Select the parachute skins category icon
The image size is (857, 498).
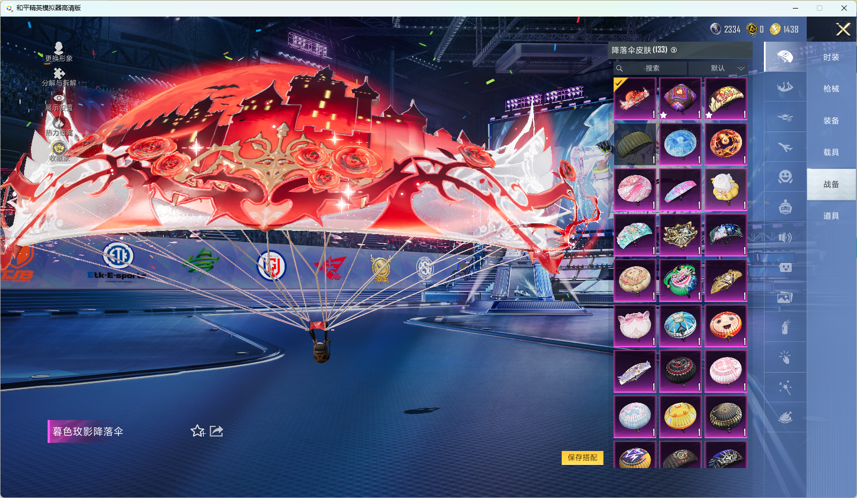(x=785, y=57)
